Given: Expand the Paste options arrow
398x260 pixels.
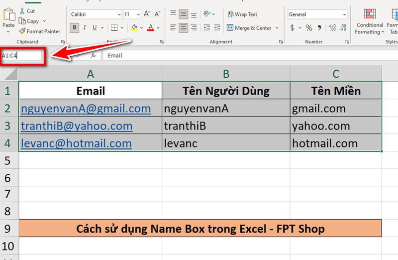Looking at the screenshot, I should (x=8, y=32).
